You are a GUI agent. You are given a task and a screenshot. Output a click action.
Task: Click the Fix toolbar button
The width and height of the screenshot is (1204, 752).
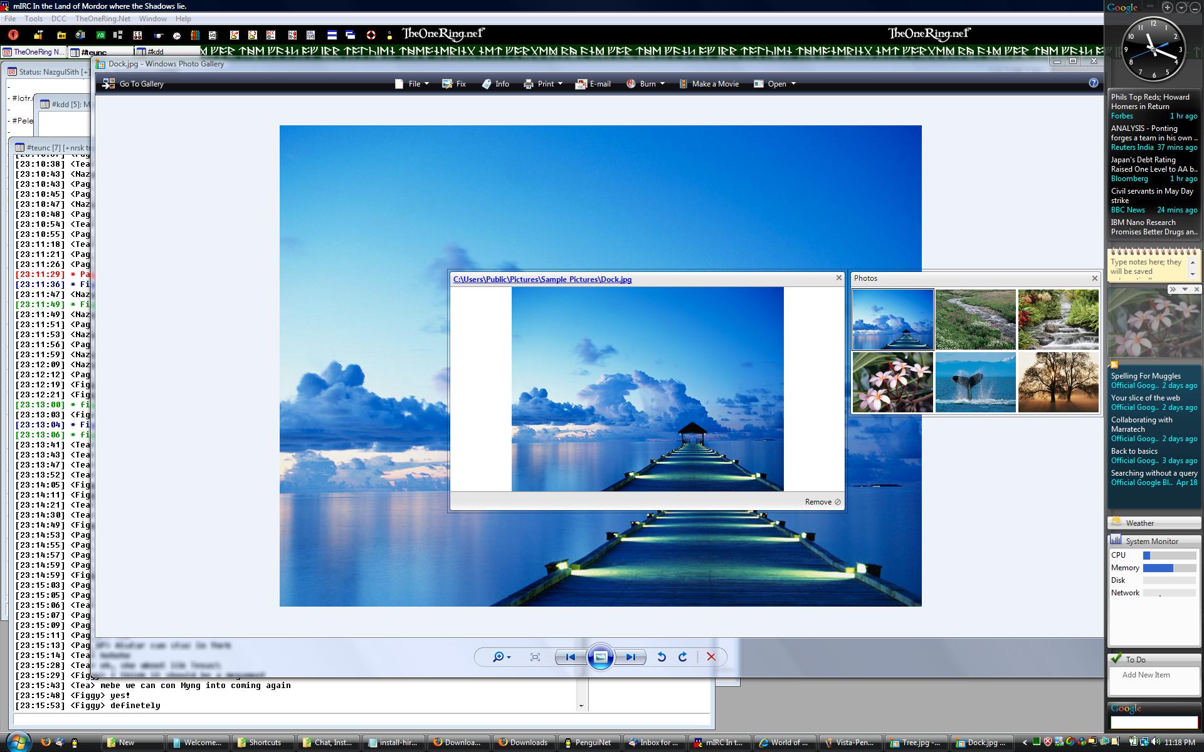[454, 84]
